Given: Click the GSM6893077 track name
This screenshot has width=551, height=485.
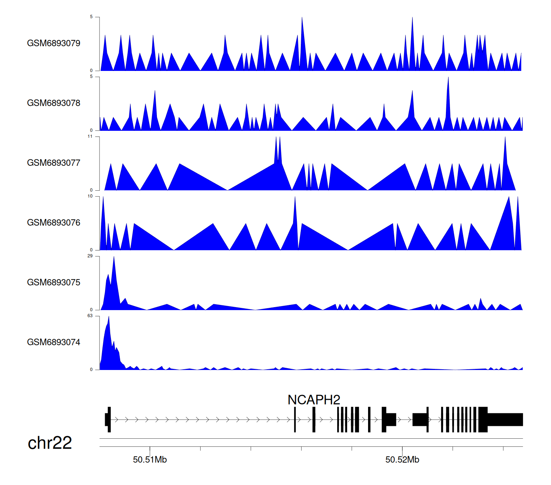Looking at the screenshot, I should (x=54, y=163).
